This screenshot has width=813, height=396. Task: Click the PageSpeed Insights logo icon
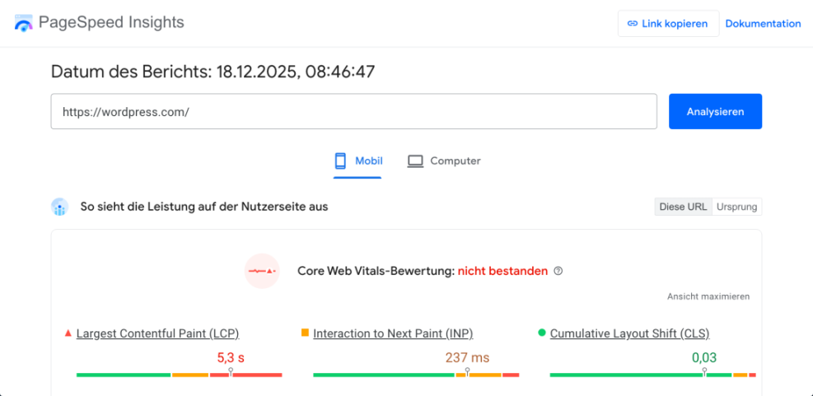coord(24,23)
